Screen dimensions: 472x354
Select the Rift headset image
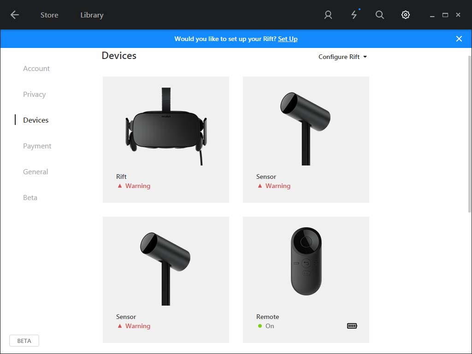tap(166, 126)
